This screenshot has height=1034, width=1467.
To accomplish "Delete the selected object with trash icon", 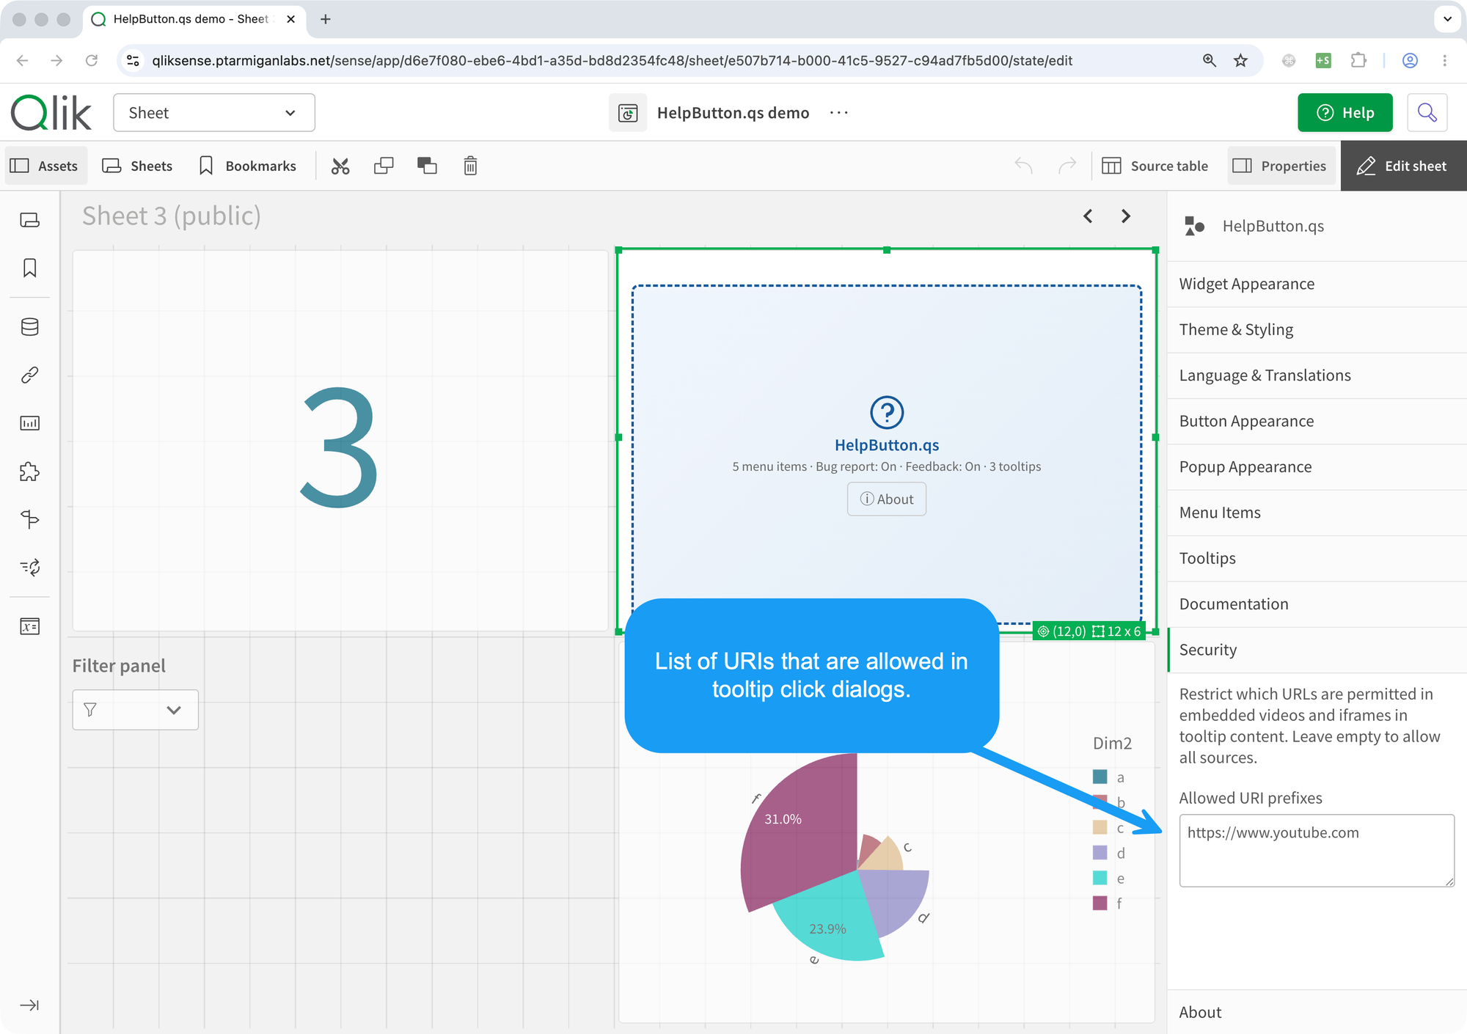I will (x=470, y=166).
